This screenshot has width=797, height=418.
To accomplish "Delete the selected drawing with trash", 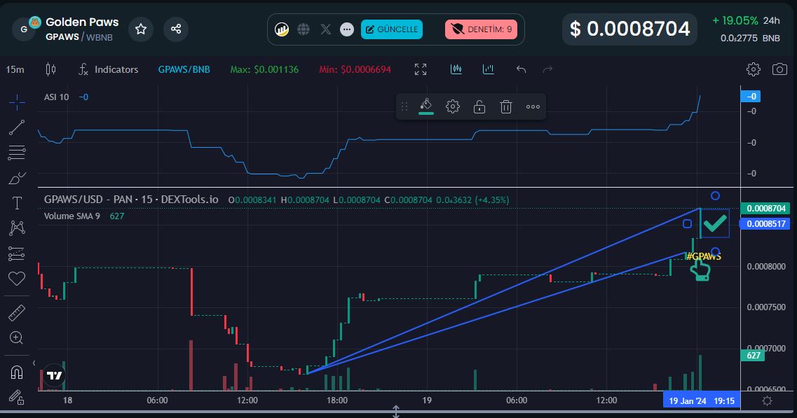I will 506,106.
